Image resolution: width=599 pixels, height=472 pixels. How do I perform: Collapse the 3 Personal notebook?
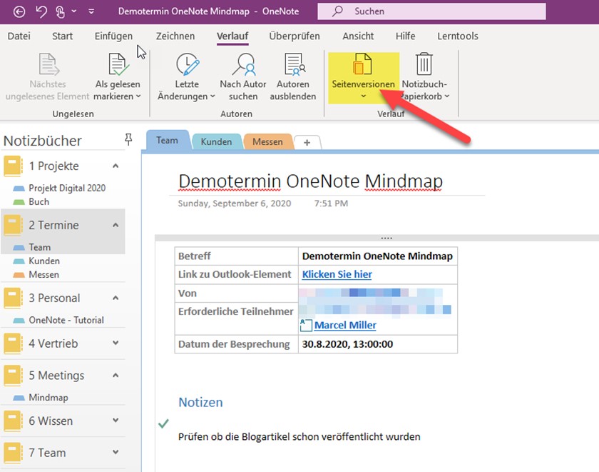[116, 298]
